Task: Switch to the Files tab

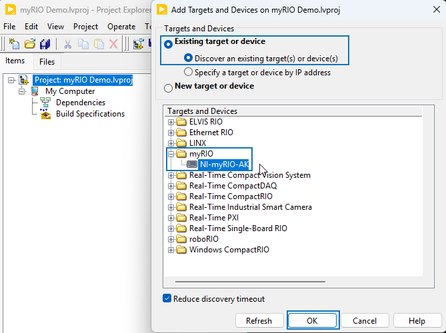Action: (x=47, y=62)
